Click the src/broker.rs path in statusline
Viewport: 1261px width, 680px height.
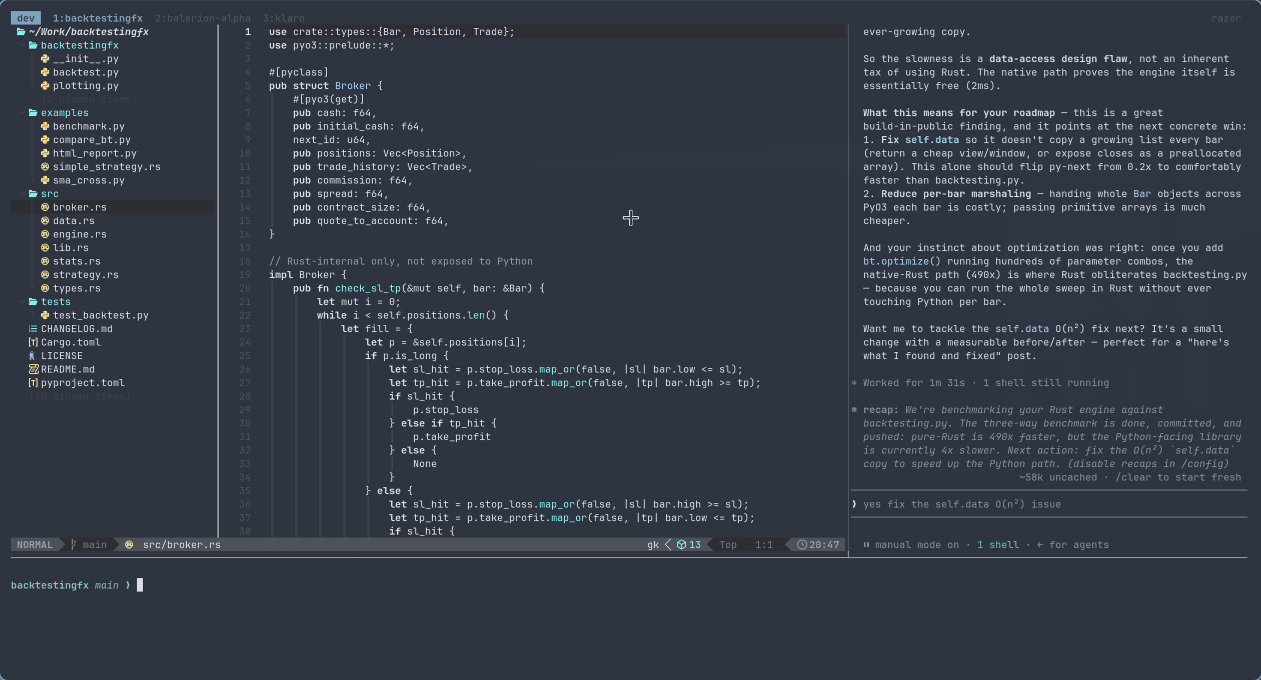click(182, 544)
